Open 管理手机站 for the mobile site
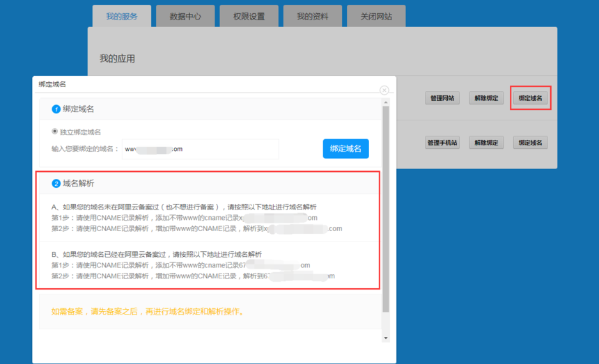 [x=442, y=143]
